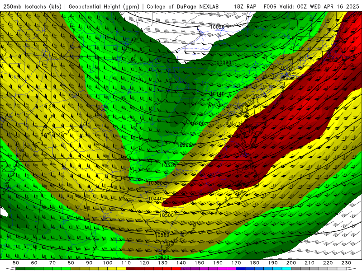
Task: Select the 10140 contour label
Action: click(218, 94)
